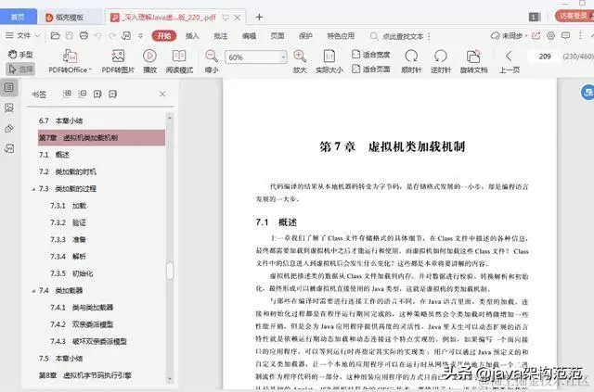The height and width of the screenshot is (392, 594).
Task: Open the more options vertical dots menu
Action: [580, 35]
